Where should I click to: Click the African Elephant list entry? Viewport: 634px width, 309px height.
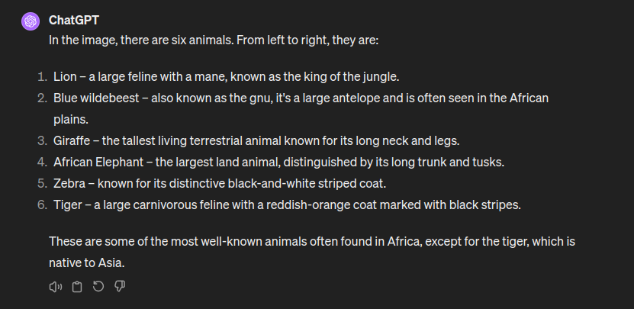tap(279, 163)
